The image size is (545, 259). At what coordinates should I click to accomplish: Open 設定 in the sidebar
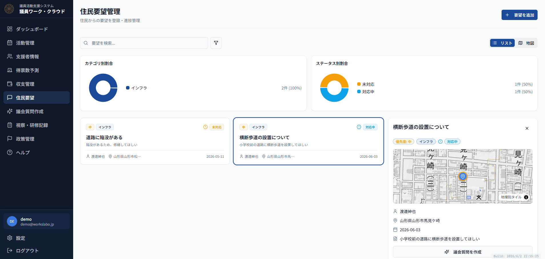tap(37, 238)
